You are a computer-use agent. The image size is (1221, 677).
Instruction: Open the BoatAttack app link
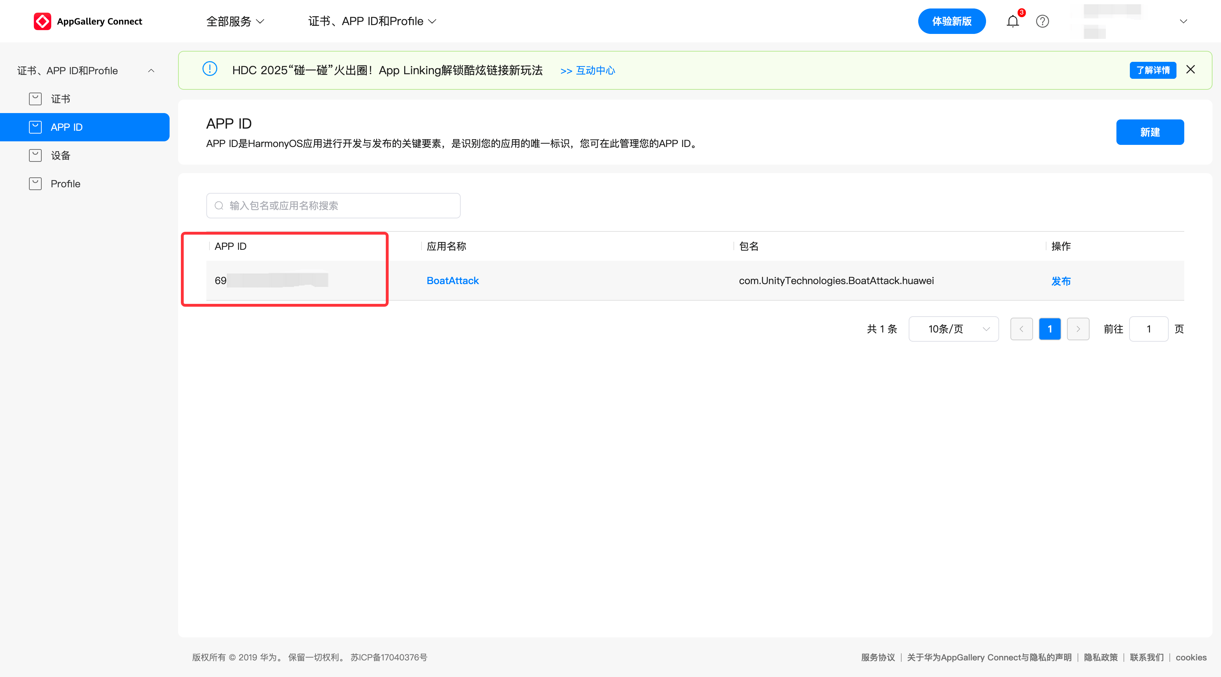452,281
